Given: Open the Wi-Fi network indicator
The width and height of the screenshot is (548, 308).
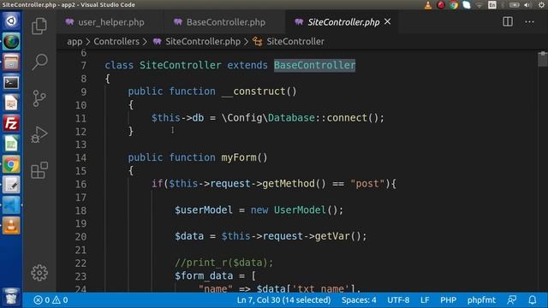Looking at the screenshot, I should pos(479,5).
